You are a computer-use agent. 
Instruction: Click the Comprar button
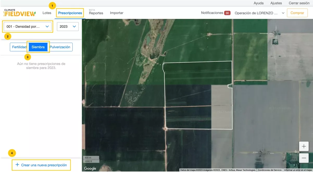click(297, 13)
